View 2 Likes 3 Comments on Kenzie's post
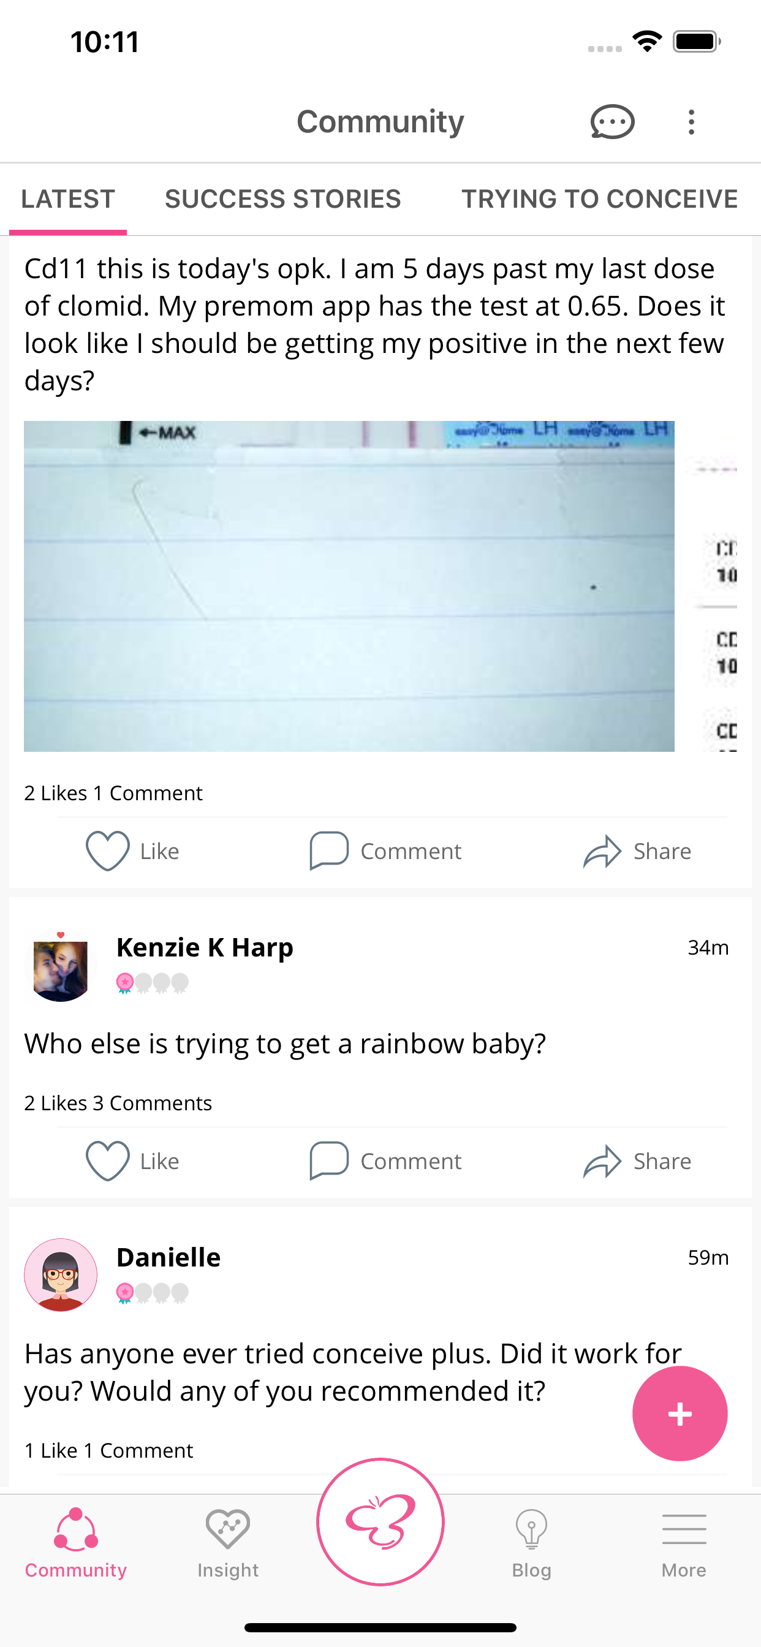The width and height of the screenshot is (761, 1647). [118, 1103]
